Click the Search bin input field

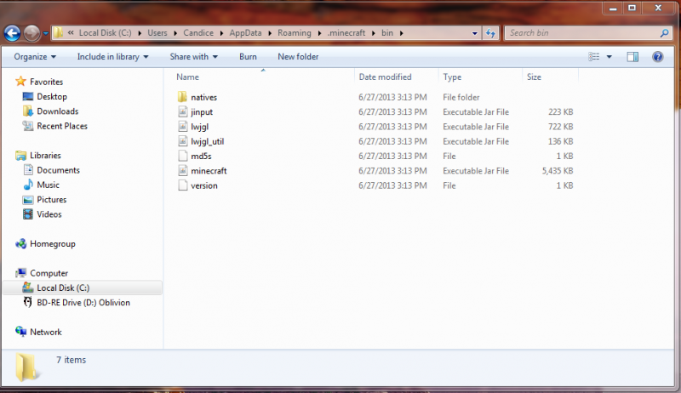point(579,33)
